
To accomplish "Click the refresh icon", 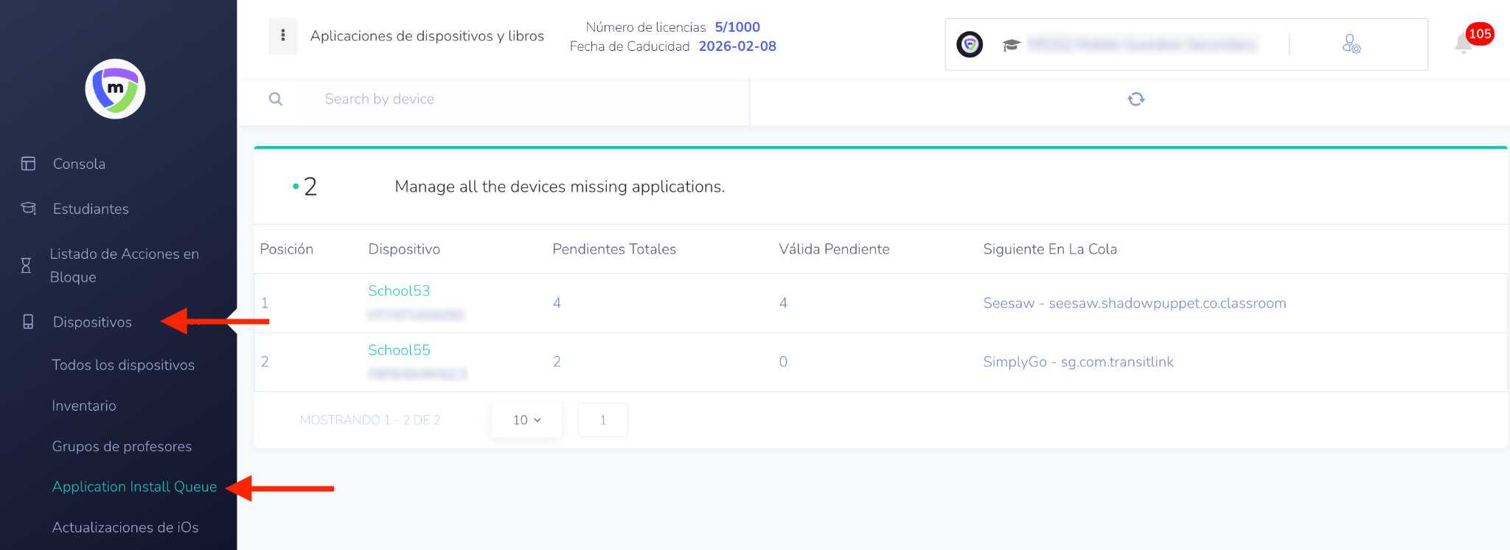I will coord(1135,99).
